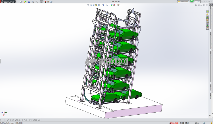This screenshot has width=213, height=124.
Task: Click the vertical scrollbar up arrow at right
Action: point(212,7)
